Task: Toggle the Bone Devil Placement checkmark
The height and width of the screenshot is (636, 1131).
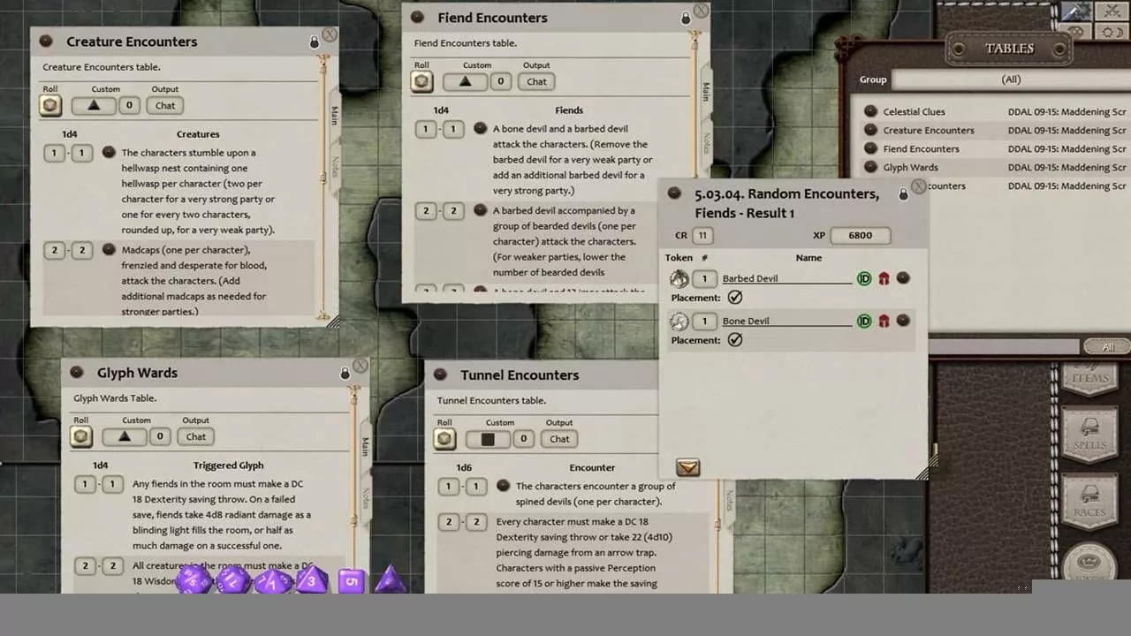Action: pos(735,340)
